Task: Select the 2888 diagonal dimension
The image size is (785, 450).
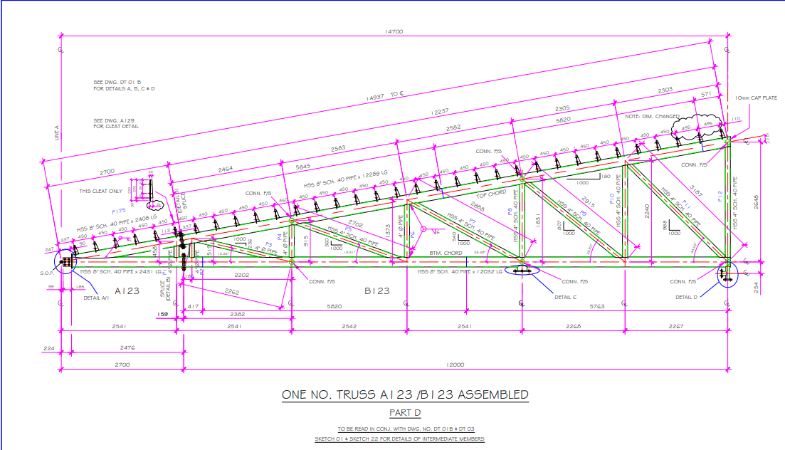Action: point(478,206)
